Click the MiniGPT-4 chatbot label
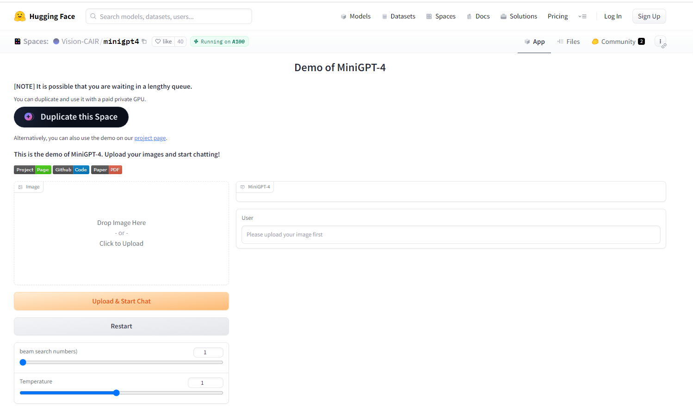Screen dimensions: 693x406 coord(255,187)
